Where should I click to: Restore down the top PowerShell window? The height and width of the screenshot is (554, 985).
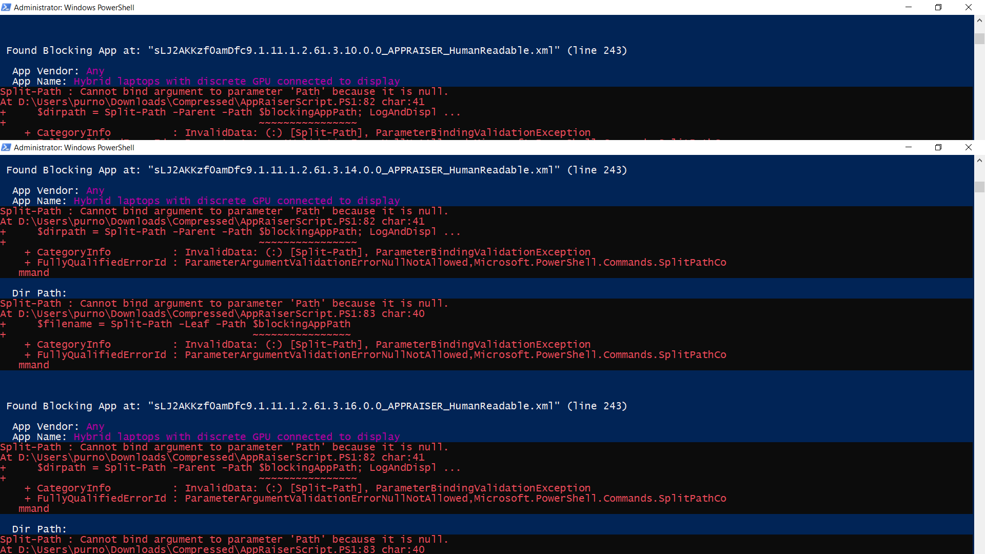click(x=938, y=7)
